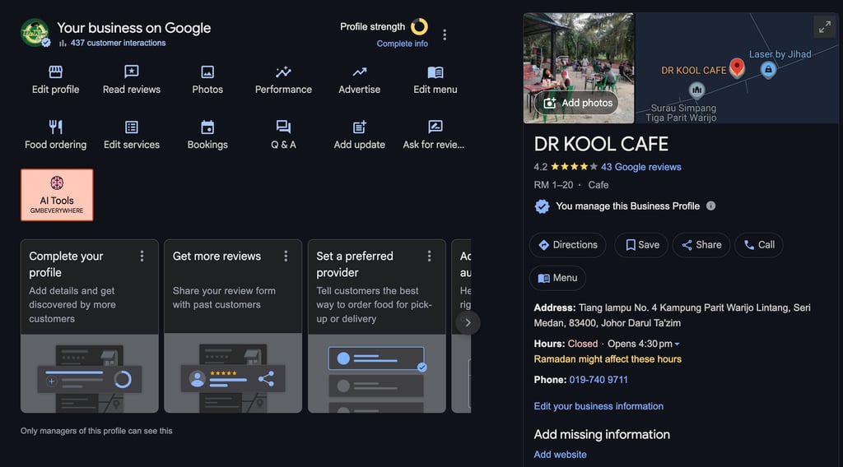Click Save bookmark button

pyautogui.click(x=641, y=245)
